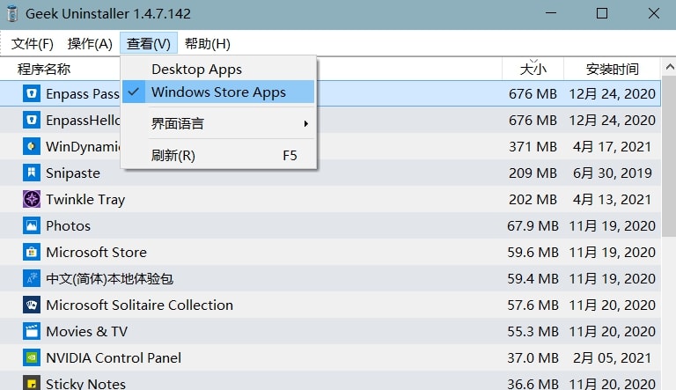The image size is (676, 390).
Task: Select the Movies & TV entry
Action: (86, 331)
